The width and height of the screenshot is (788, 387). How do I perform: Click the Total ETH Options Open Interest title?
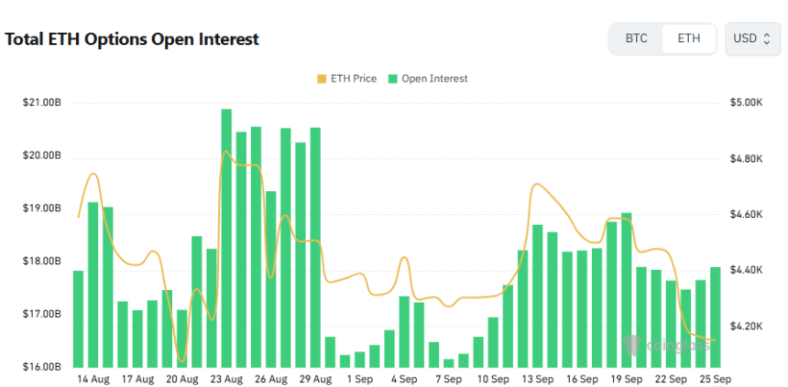pos(132,39)
